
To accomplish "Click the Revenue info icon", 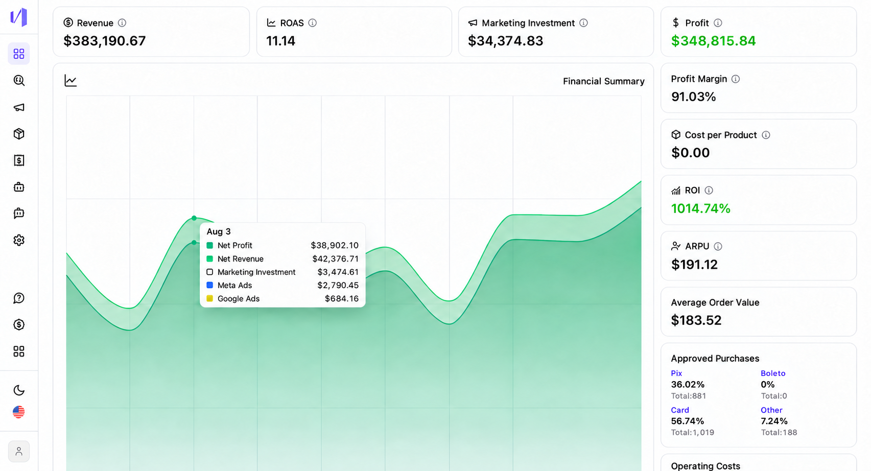I will pos(122,23).
